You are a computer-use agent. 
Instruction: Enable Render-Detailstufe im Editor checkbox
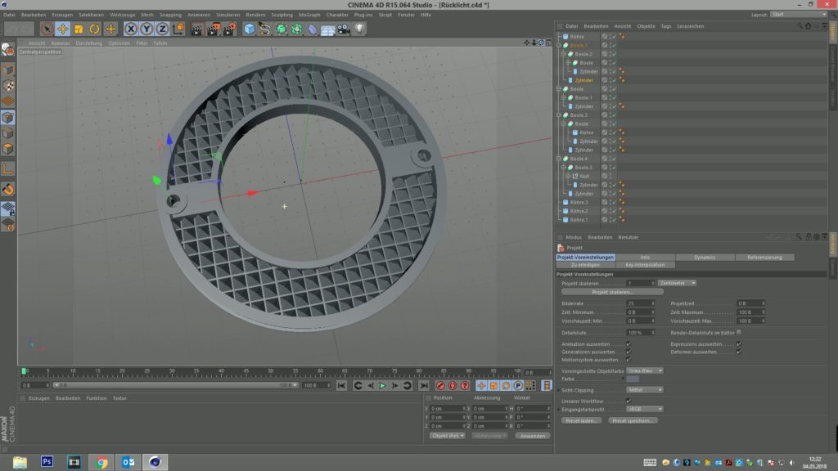pos(739,332)
